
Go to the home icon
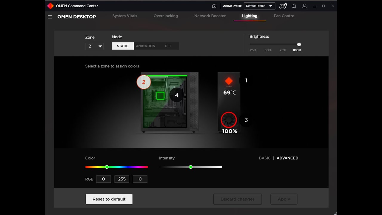pos(214,6)
